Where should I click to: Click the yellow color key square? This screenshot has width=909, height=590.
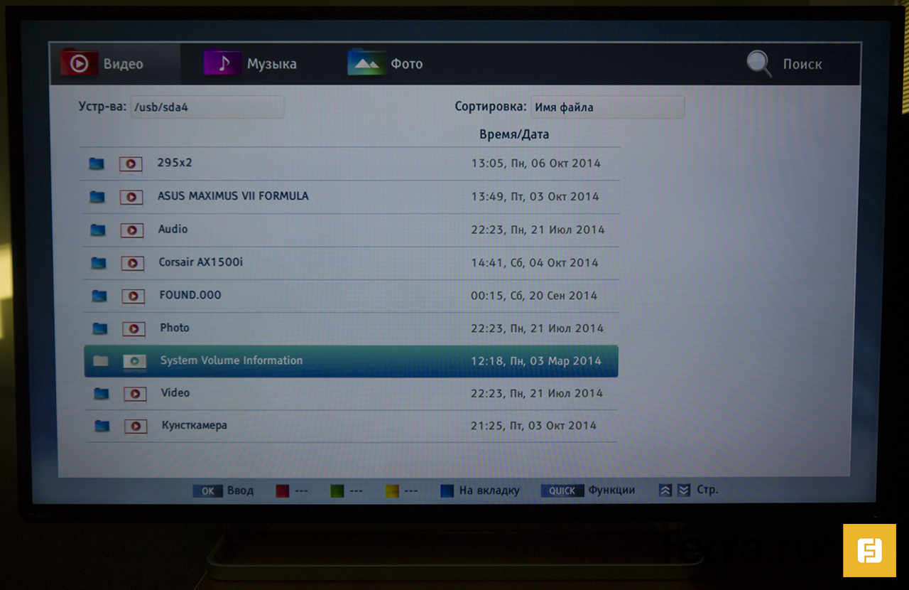tap(392, 490)
